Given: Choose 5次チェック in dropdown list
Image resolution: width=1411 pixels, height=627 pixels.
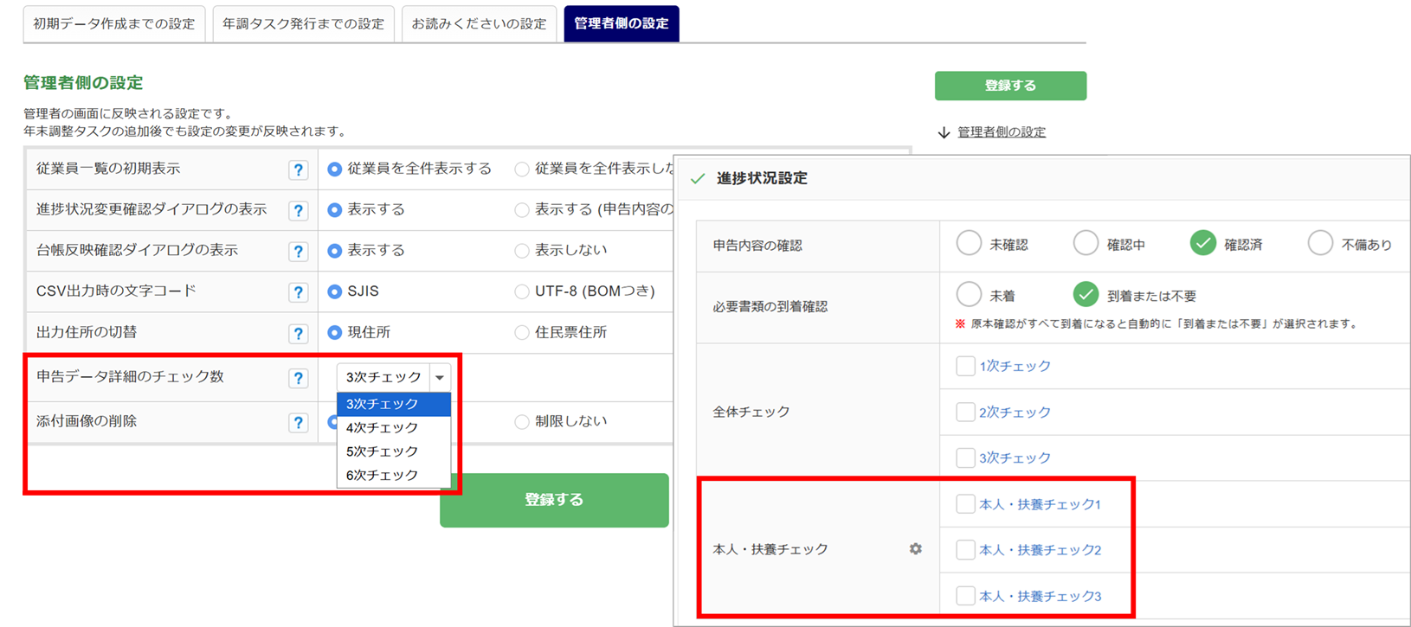Looking at the screenshot, I should tap(394, 451).
